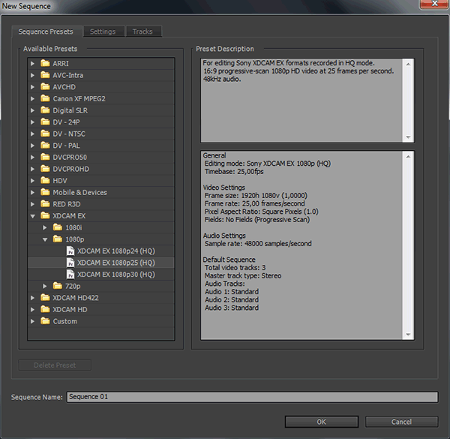Expand the DVCPROHD folder arrow

(33, 169)
